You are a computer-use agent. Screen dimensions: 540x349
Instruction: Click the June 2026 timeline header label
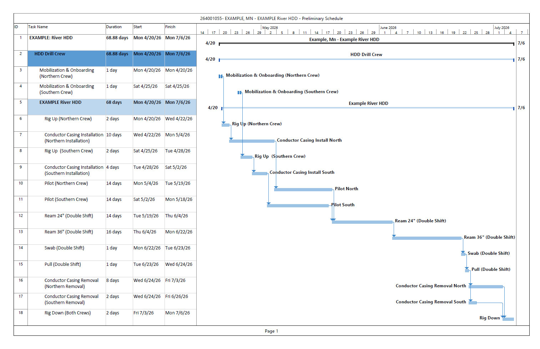(x=389, y=27)
